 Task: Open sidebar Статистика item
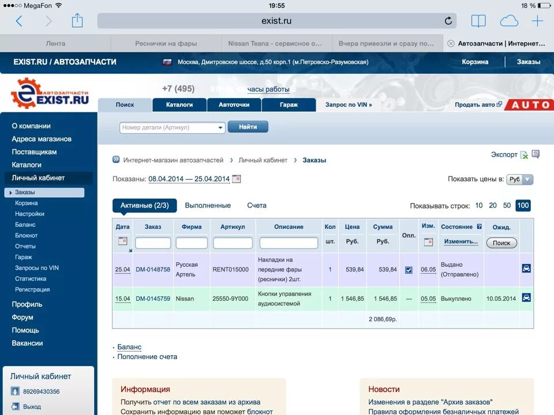(31, 279)
